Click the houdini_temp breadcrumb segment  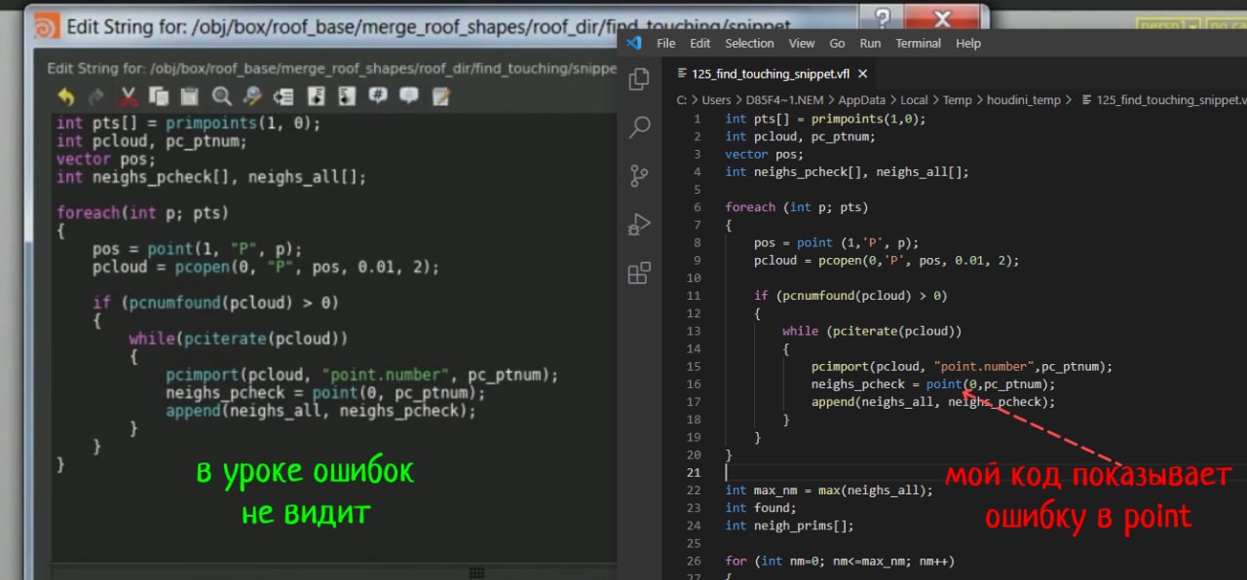pos(1023,99)
